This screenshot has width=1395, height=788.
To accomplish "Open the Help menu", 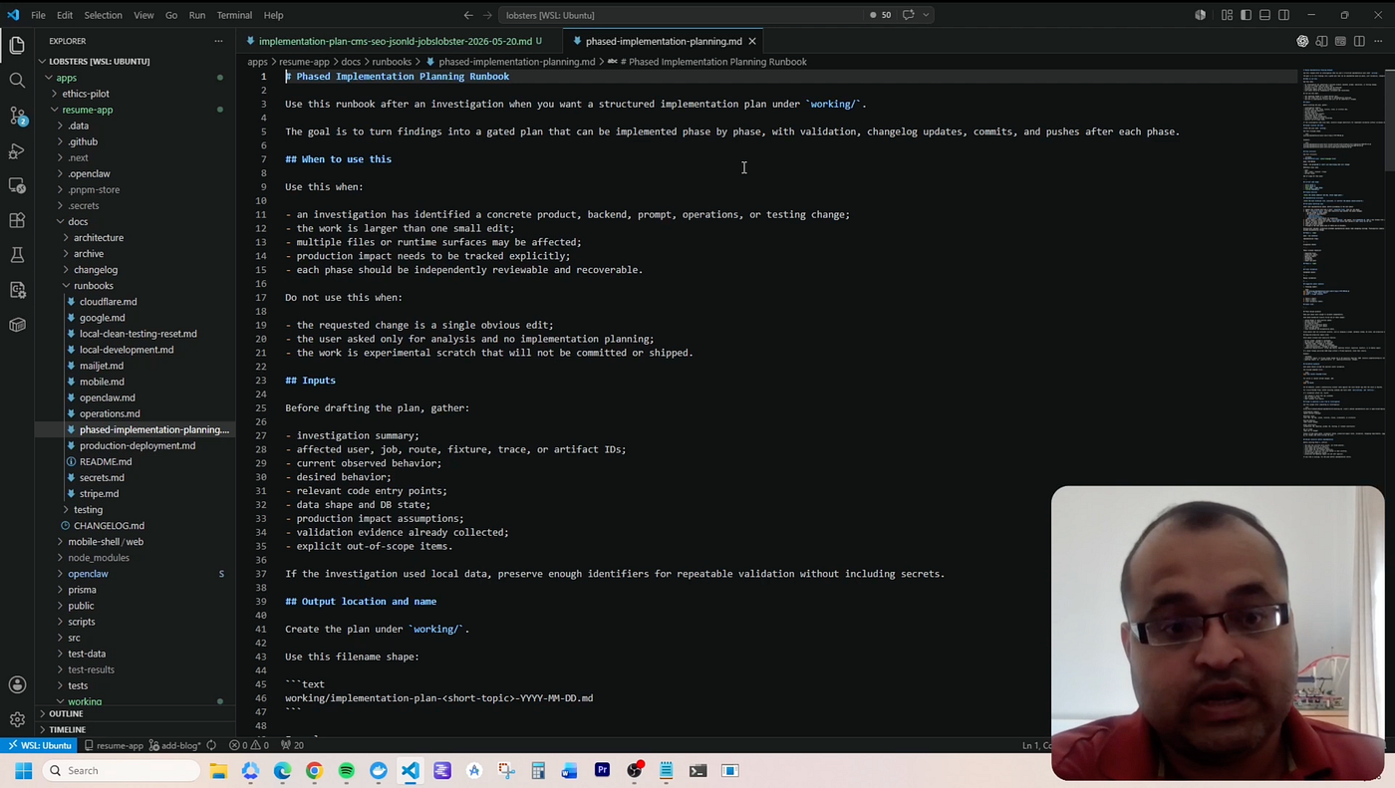I will (x=273, y=15).
